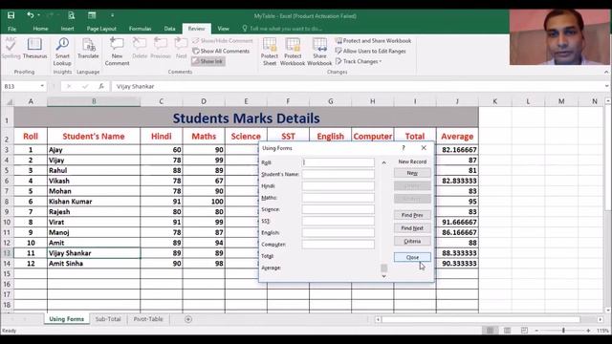Run the Spelling check tool
Screen dimensions: 612x344
[x=11, y=49]
